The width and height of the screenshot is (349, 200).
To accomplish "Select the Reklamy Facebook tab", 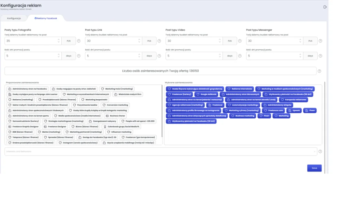I will click(46, 18).
